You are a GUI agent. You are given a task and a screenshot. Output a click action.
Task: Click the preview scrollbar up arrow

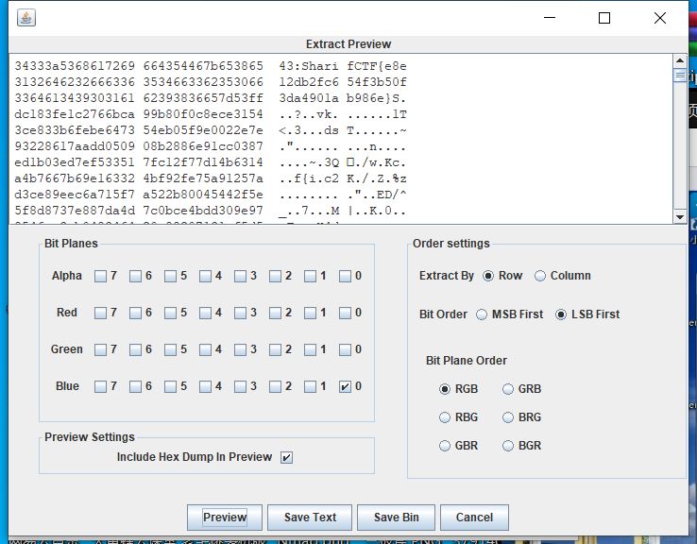(680, 60)
